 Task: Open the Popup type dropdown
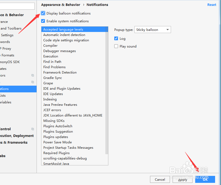tap(152, 30)
